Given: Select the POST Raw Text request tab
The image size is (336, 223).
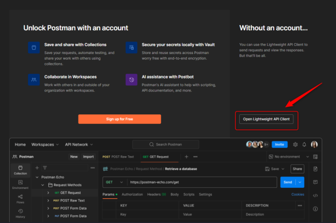Looking at the screenshot, I should pos(118,157).
